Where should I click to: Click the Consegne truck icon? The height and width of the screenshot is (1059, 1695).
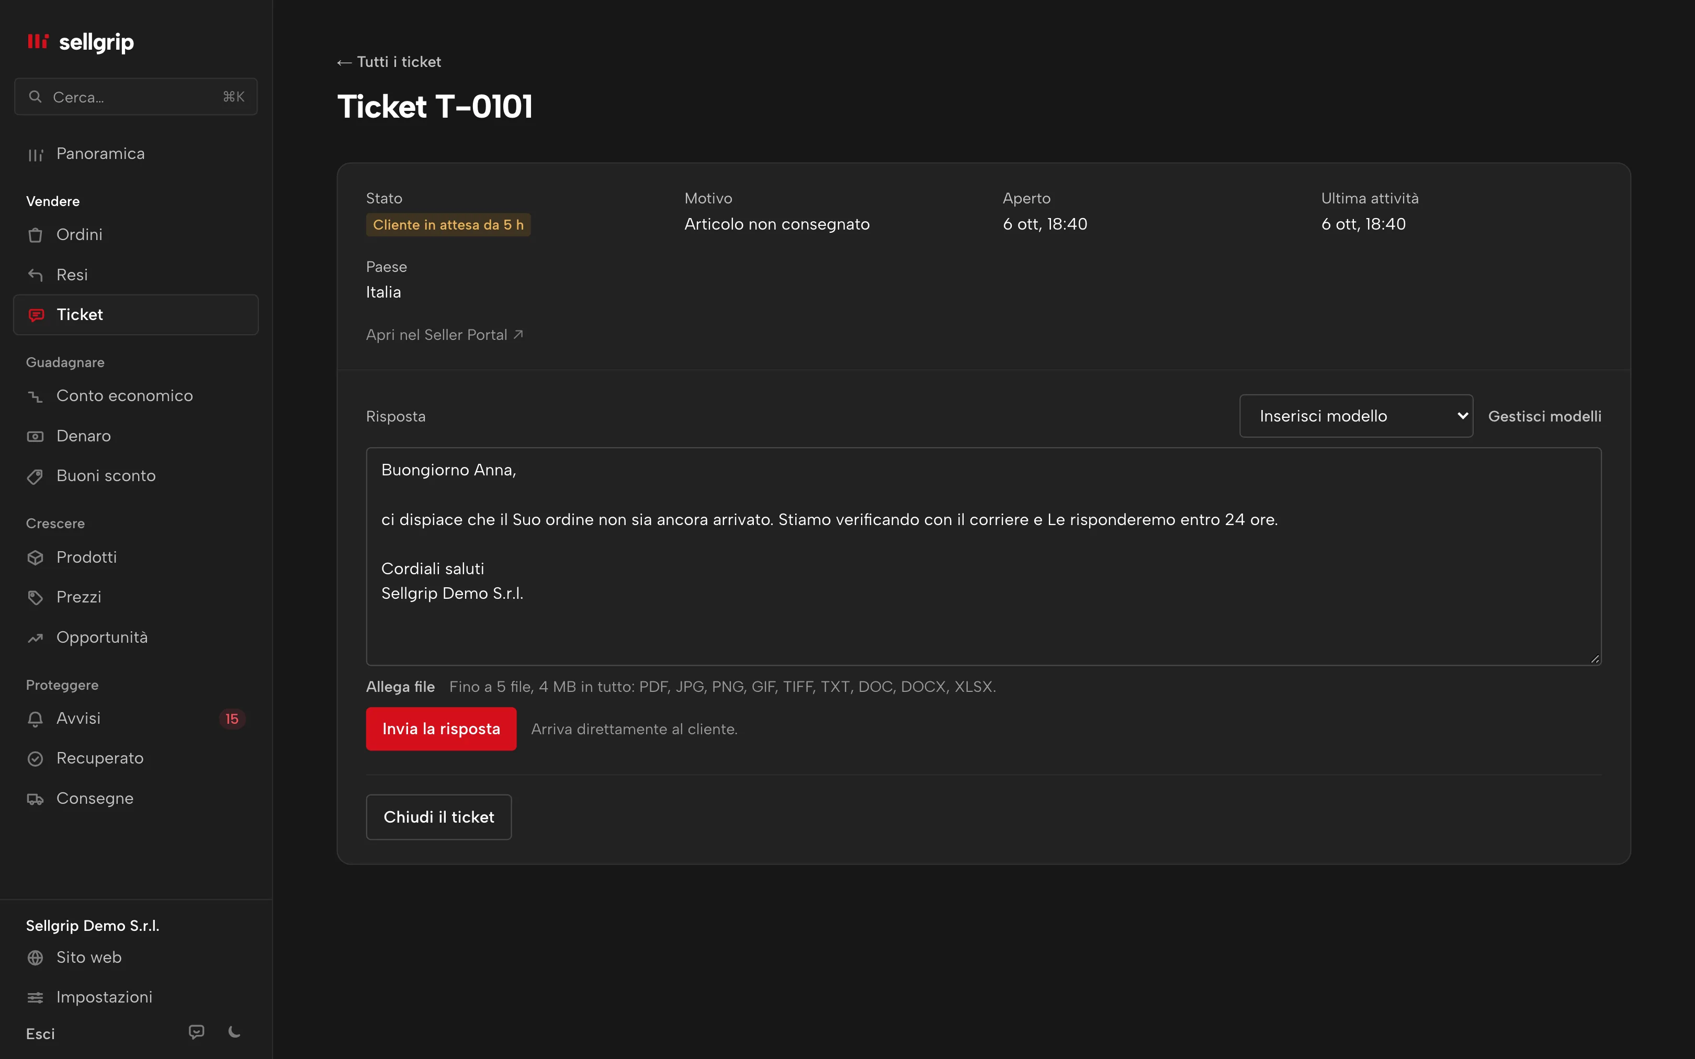(35, 799)
